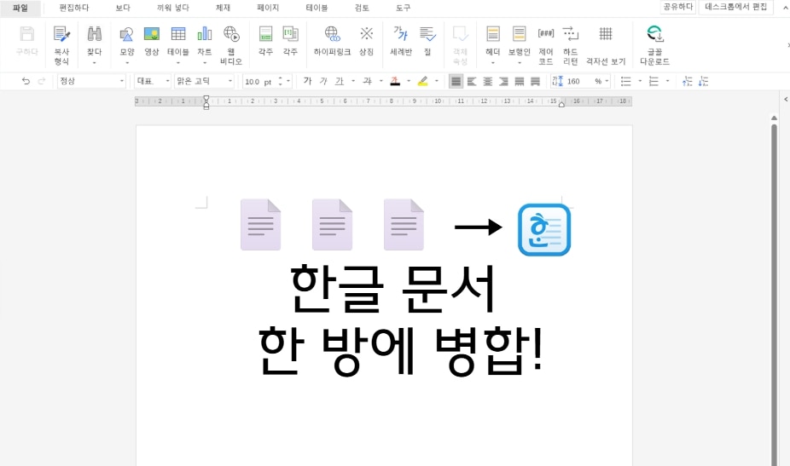
Task: Toggle center alignment button
Action: [488, 81]
